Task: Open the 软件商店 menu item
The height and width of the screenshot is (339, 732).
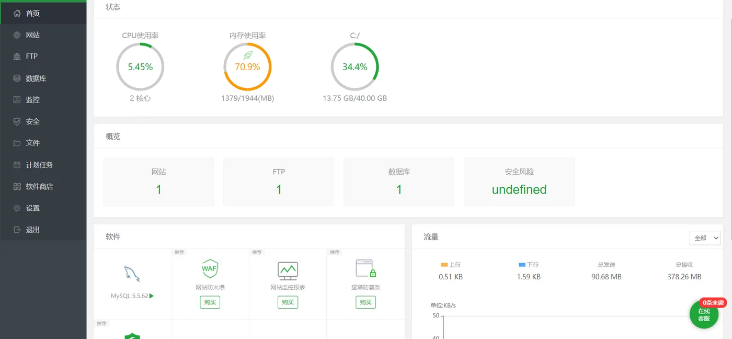Action: [43, 186]
